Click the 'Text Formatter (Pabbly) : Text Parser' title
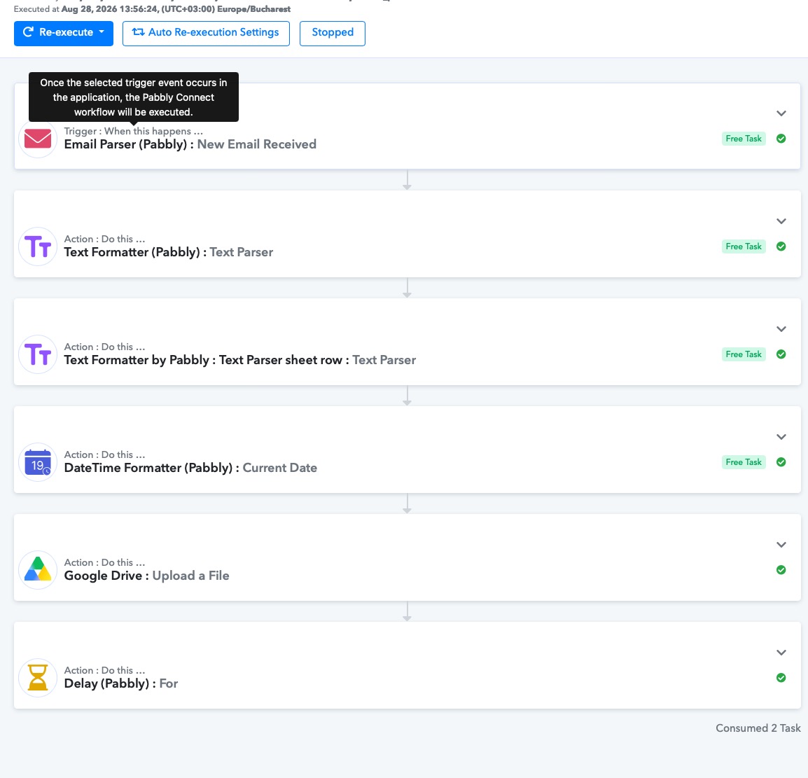Screen dimensions: 808x778 point(169,252)
